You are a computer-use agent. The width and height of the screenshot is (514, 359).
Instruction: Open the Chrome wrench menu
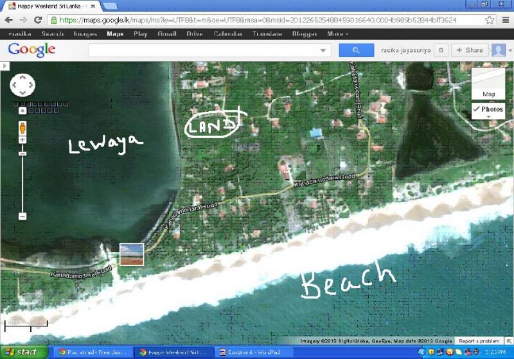tap(504, 20)
